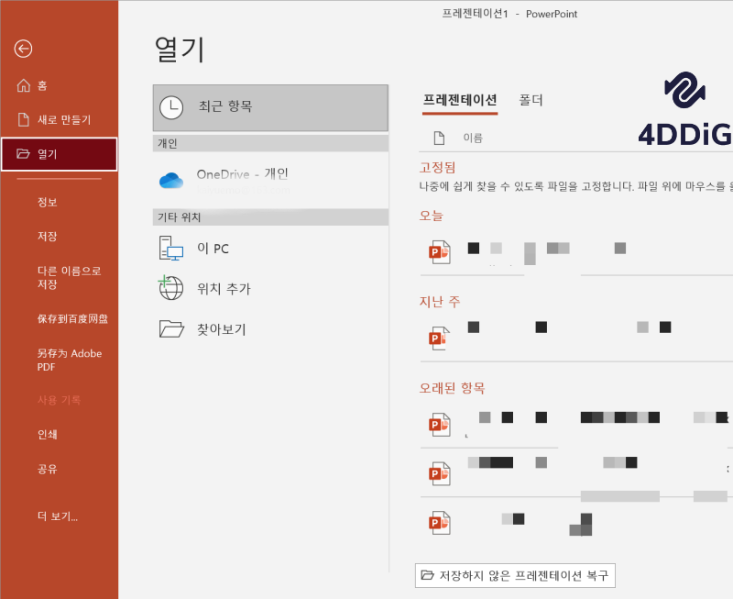Open the presentation under 지난 주
This screenshot has width=733, height=599.
(576, 338)
